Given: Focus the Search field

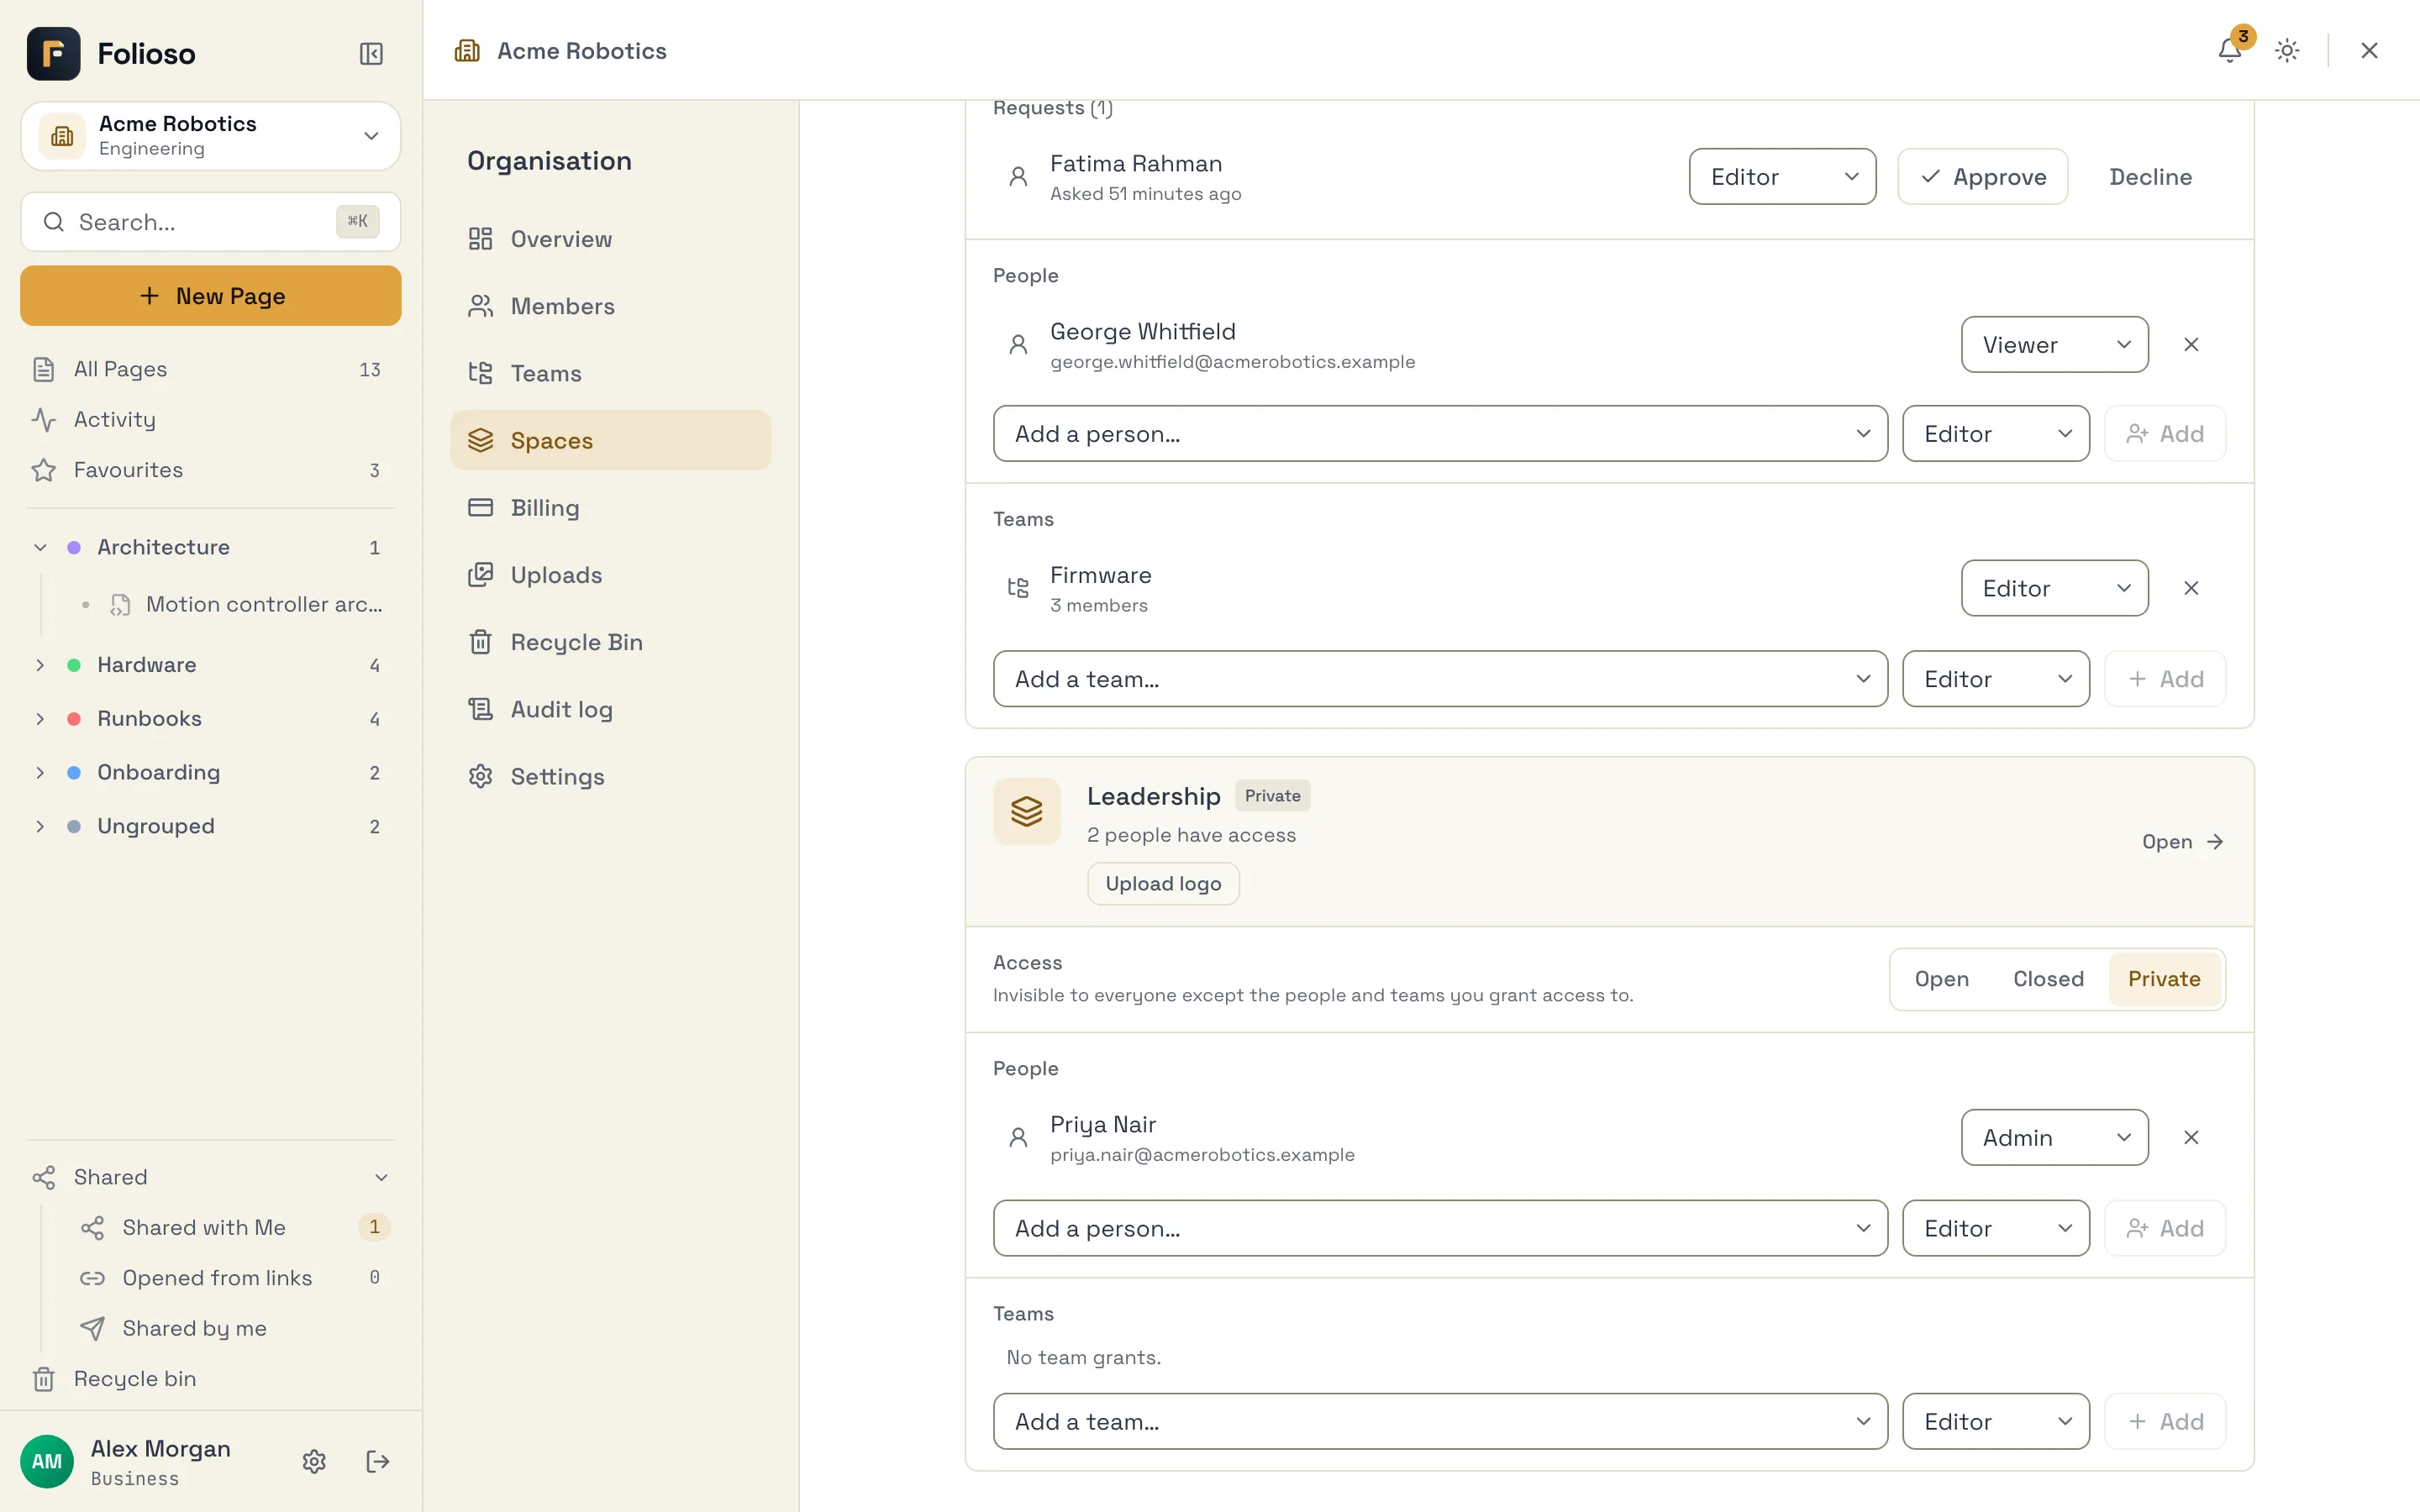Looking at the screenshot, I should click(x=211, y=222).
